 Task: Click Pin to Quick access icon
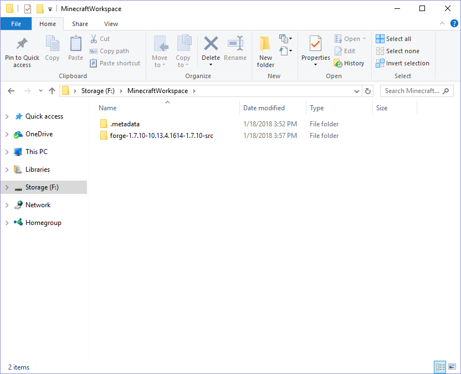(22, 44)
